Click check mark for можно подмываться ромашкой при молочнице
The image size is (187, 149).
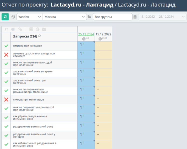click(6, 108)
